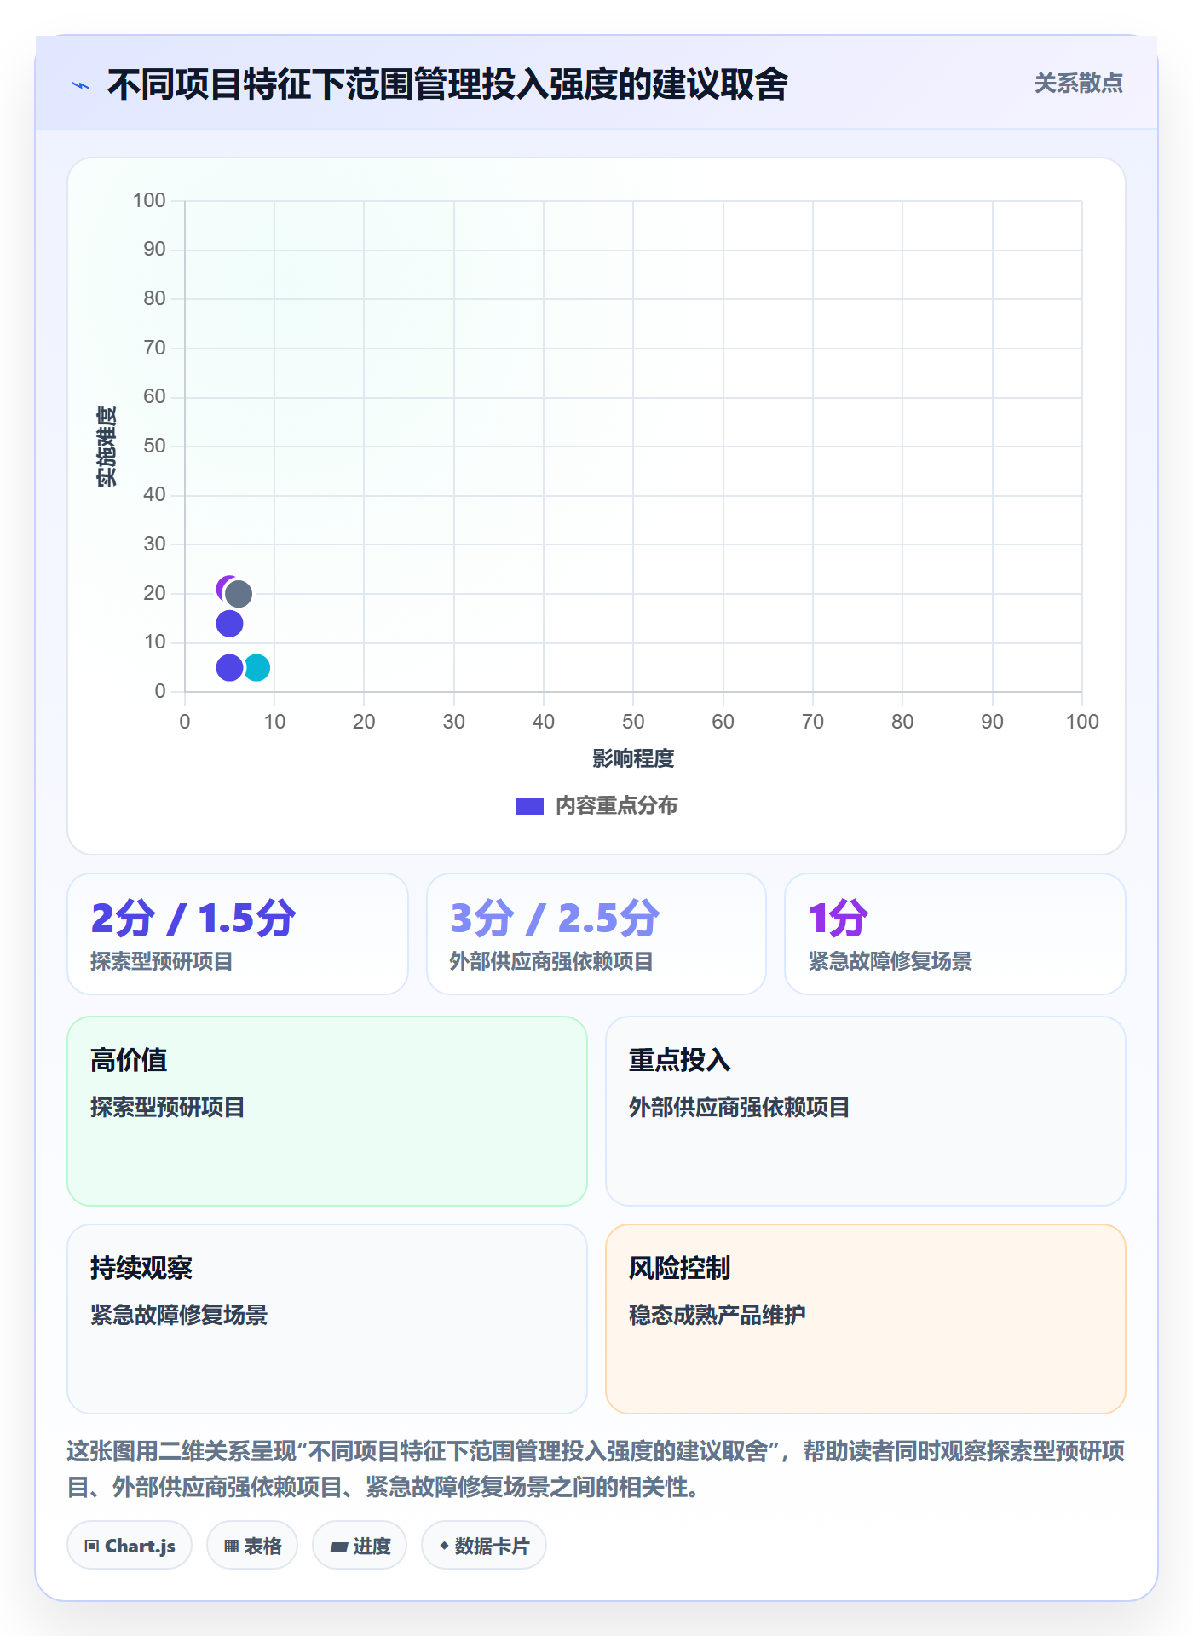Open the 1分 紧急故障修复场景 card

click(955, 934)
